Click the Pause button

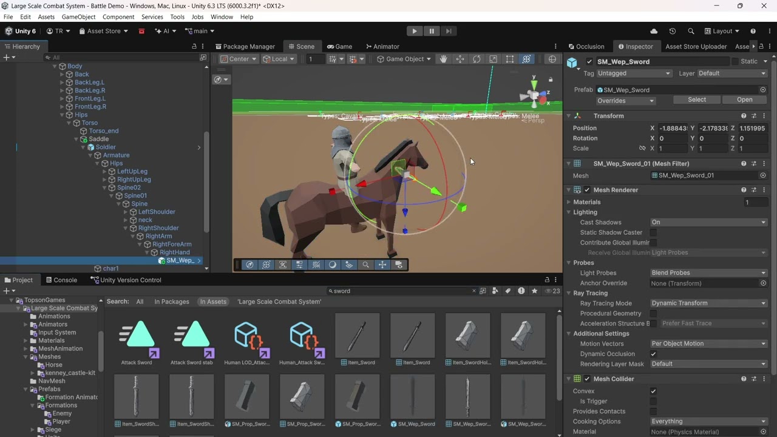[432, 31]
